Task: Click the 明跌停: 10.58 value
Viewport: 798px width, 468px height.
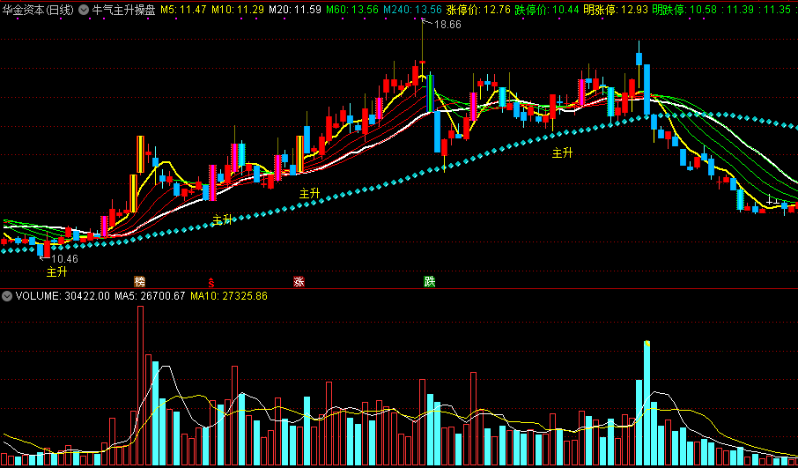Action: point(685,10)
